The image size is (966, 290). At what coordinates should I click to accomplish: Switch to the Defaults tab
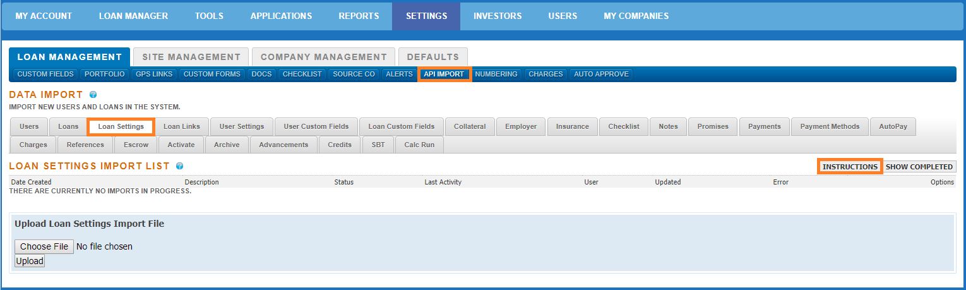tap(433, 57)
